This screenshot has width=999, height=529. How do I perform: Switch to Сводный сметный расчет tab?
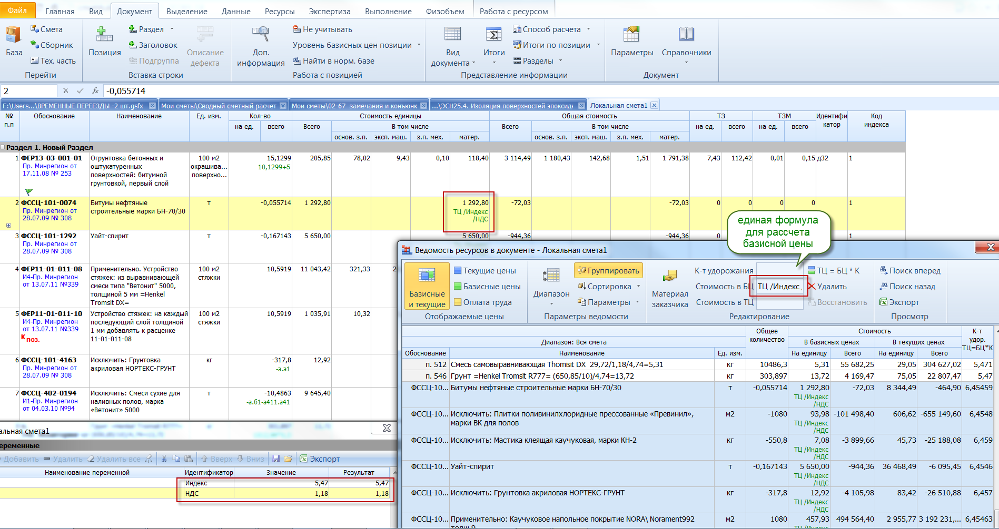[219, 106]
